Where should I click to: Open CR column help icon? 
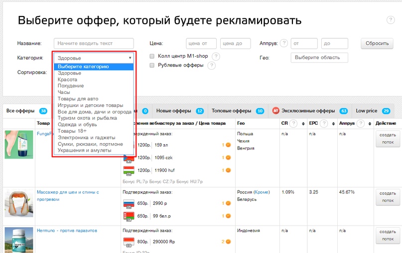click(293, 124)
